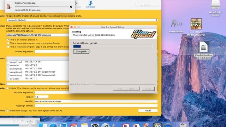Open Calendar from the Dock

74,125
